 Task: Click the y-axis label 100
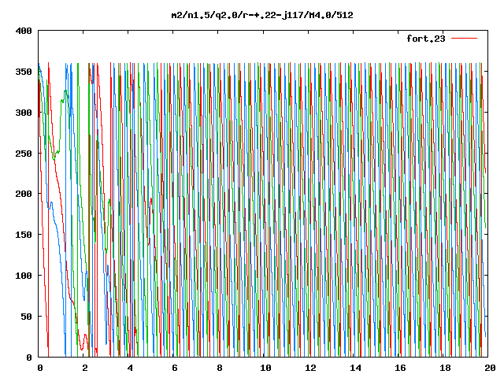point(24,276)
